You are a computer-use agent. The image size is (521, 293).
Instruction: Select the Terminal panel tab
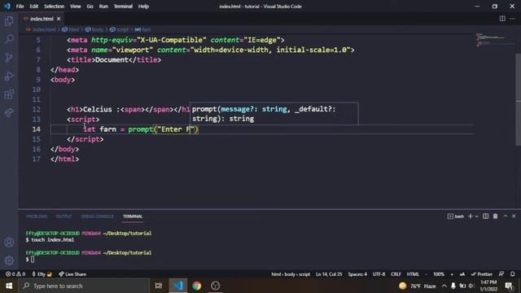coord(133,216)
